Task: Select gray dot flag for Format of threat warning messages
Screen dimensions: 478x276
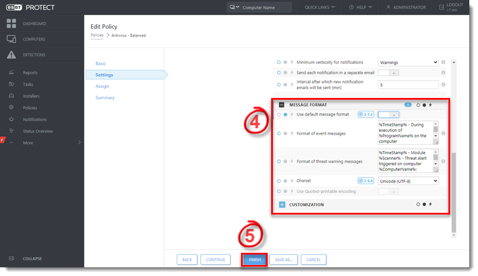Action: coord(285,161)
